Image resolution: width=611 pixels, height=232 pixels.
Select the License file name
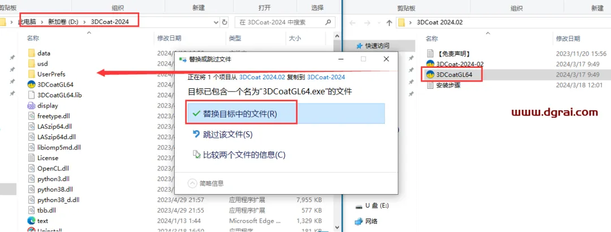pyautogui.click(x=48, y=158)
